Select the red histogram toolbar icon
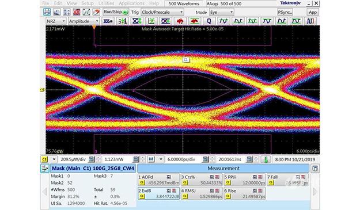Image resolution: width=360 pixels, height=210 pixels. 77,12
